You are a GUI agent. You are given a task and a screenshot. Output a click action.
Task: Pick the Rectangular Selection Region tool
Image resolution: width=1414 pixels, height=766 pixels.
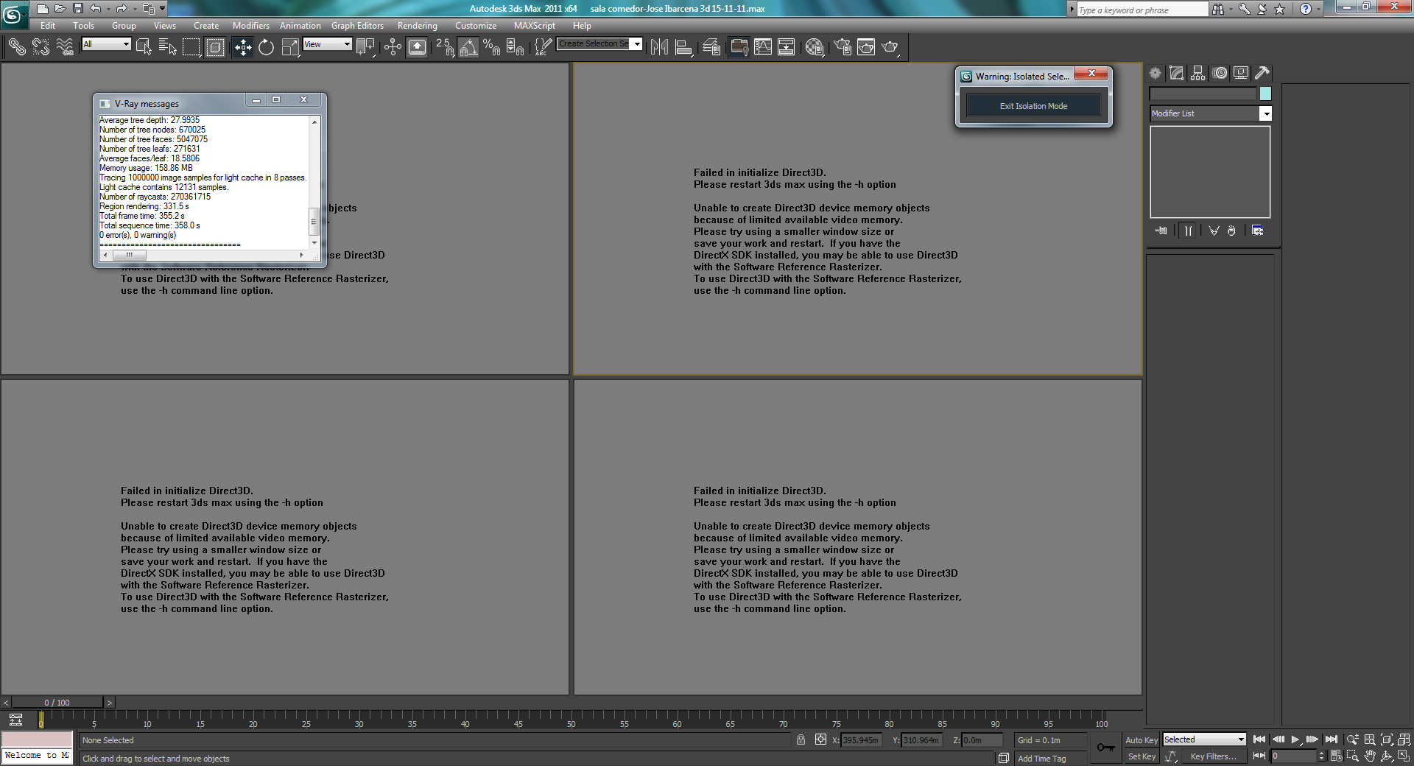tap(191, 47)
